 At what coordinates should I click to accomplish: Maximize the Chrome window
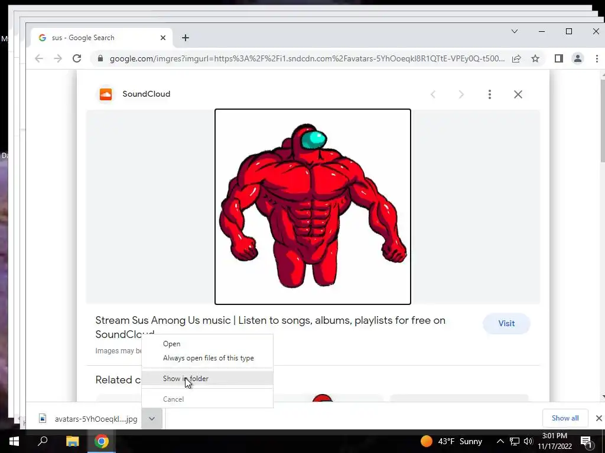coord(569,31)
